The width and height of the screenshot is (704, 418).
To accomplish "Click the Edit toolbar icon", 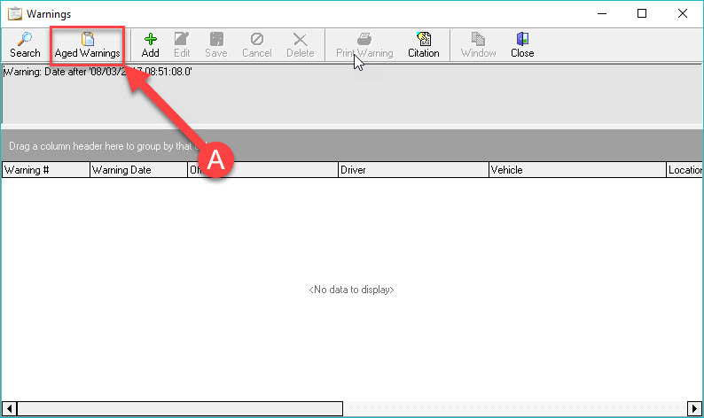I will (182, 39).
